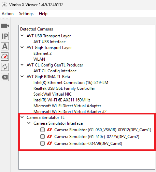Select Intel(R) Ethernet Connection (16) I219-LM
The height and width of the screenshot is (172, 156).
[x=71, y=83]
